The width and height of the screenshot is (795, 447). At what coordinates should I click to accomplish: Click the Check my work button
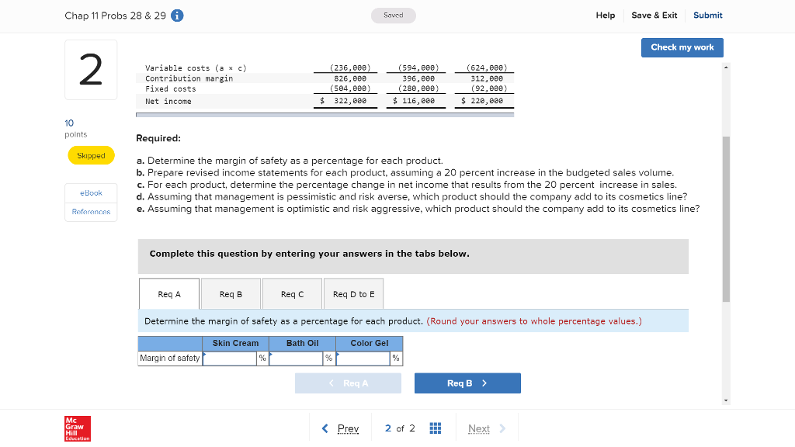pyautogui.click(x=682, y=47)
